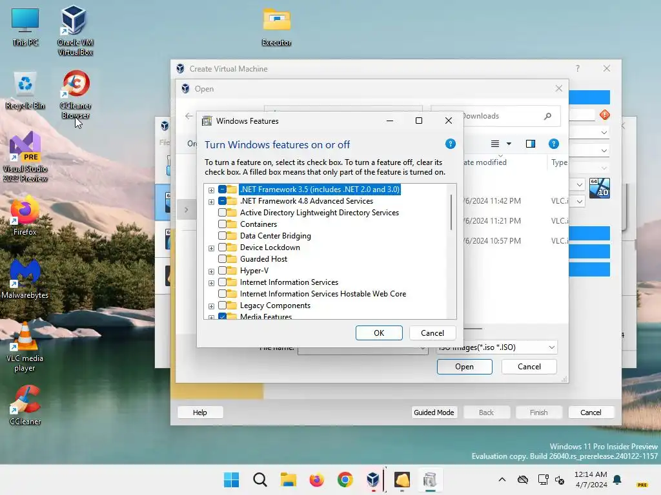
Task: Expand Legacy Components tree node
Action: (x=211, y=306)
